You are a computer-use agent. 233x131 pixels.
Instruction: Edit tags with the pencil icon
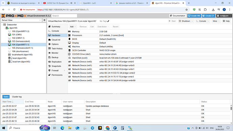click(108, 21)
